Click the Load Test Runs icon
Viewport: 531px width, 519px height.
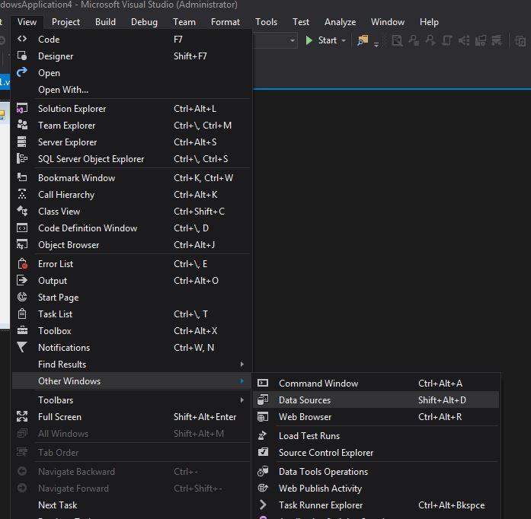262,435
